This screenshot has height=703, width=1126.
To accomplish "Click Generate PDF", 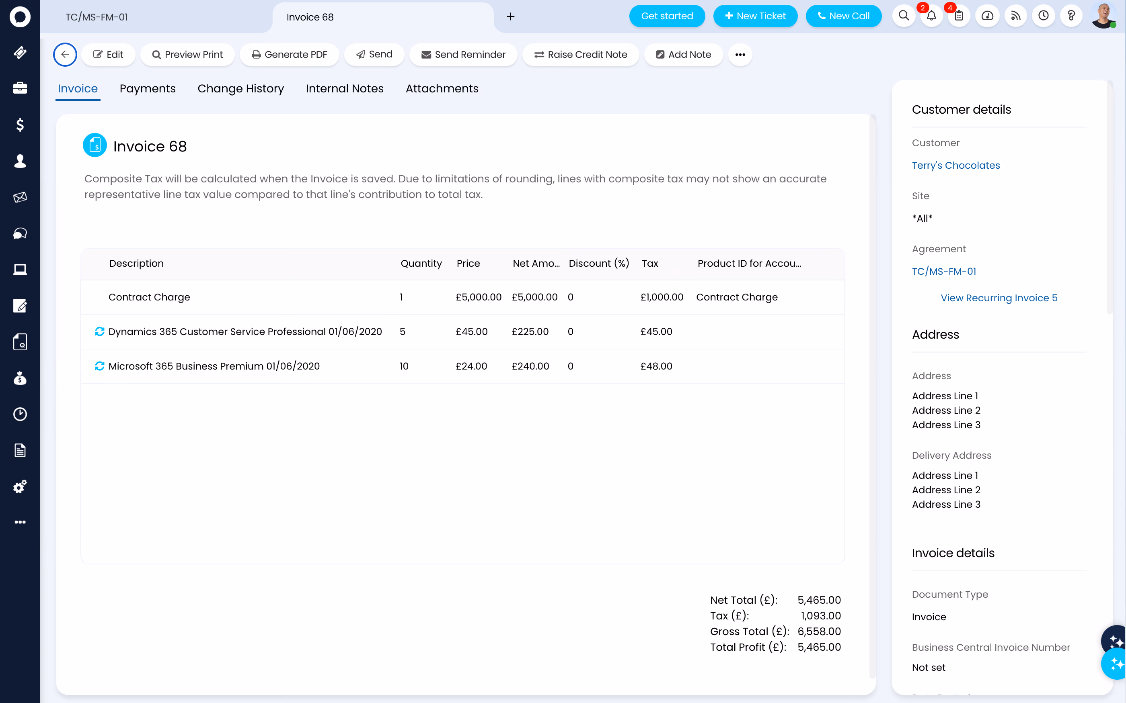I will click(290, 54).
